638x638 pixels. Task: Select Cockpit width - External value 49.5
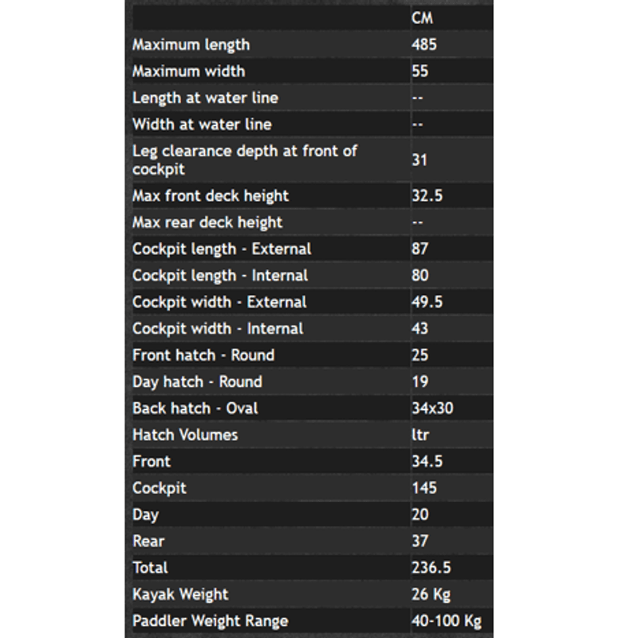pos(427,302)
